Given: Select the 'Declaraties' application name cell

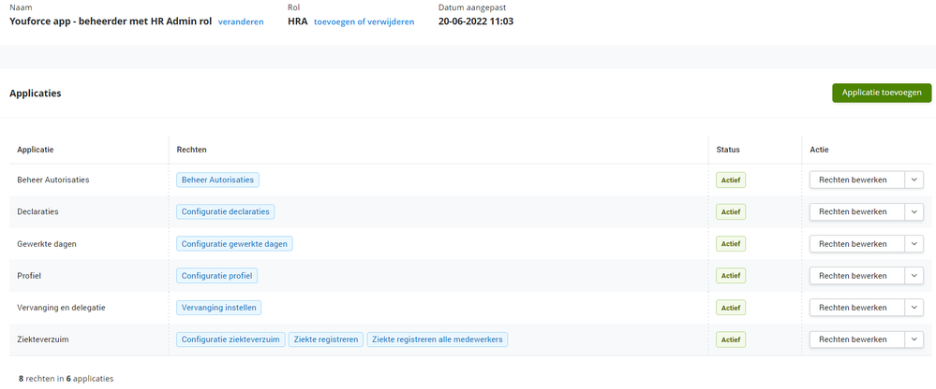Looking at the screenshot, I should 37,211.
